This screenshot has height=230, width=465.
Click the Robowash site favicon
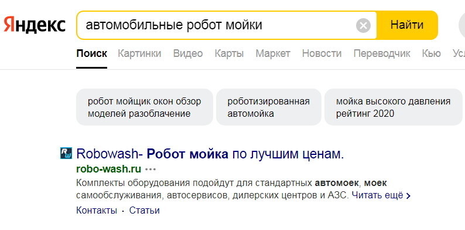click(x=66, y=153)
